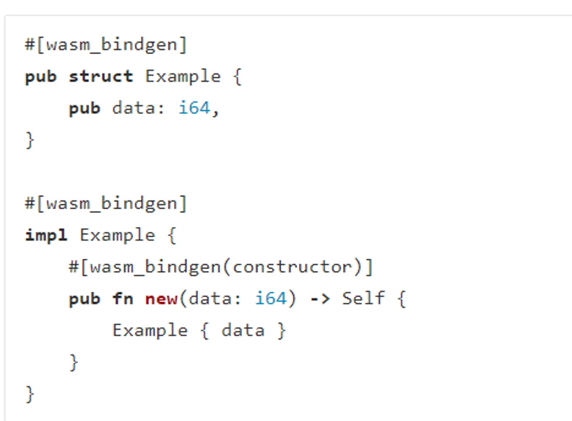This screenshot has width=572, height=421.
Task: Click the red 'new' function name
Action: (161, 299)
